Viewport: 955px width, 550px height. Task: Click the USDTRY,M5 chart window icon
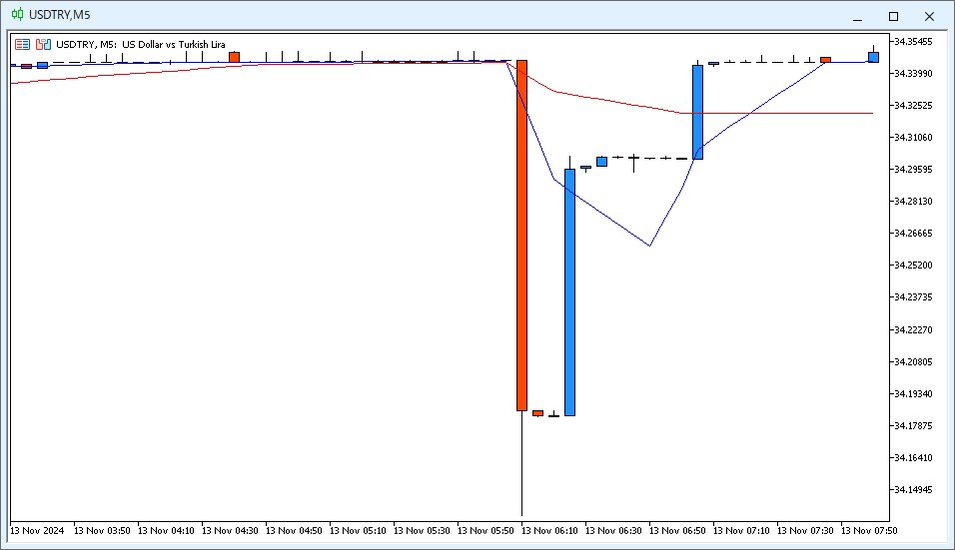click(18, 15)
